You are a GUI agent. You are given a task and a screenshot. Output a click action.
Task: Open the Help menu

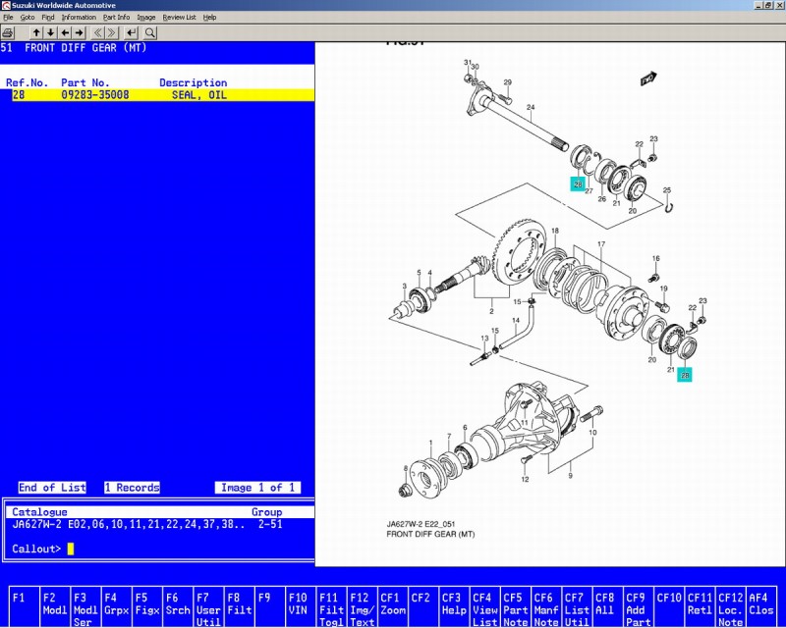pos(209,17)
